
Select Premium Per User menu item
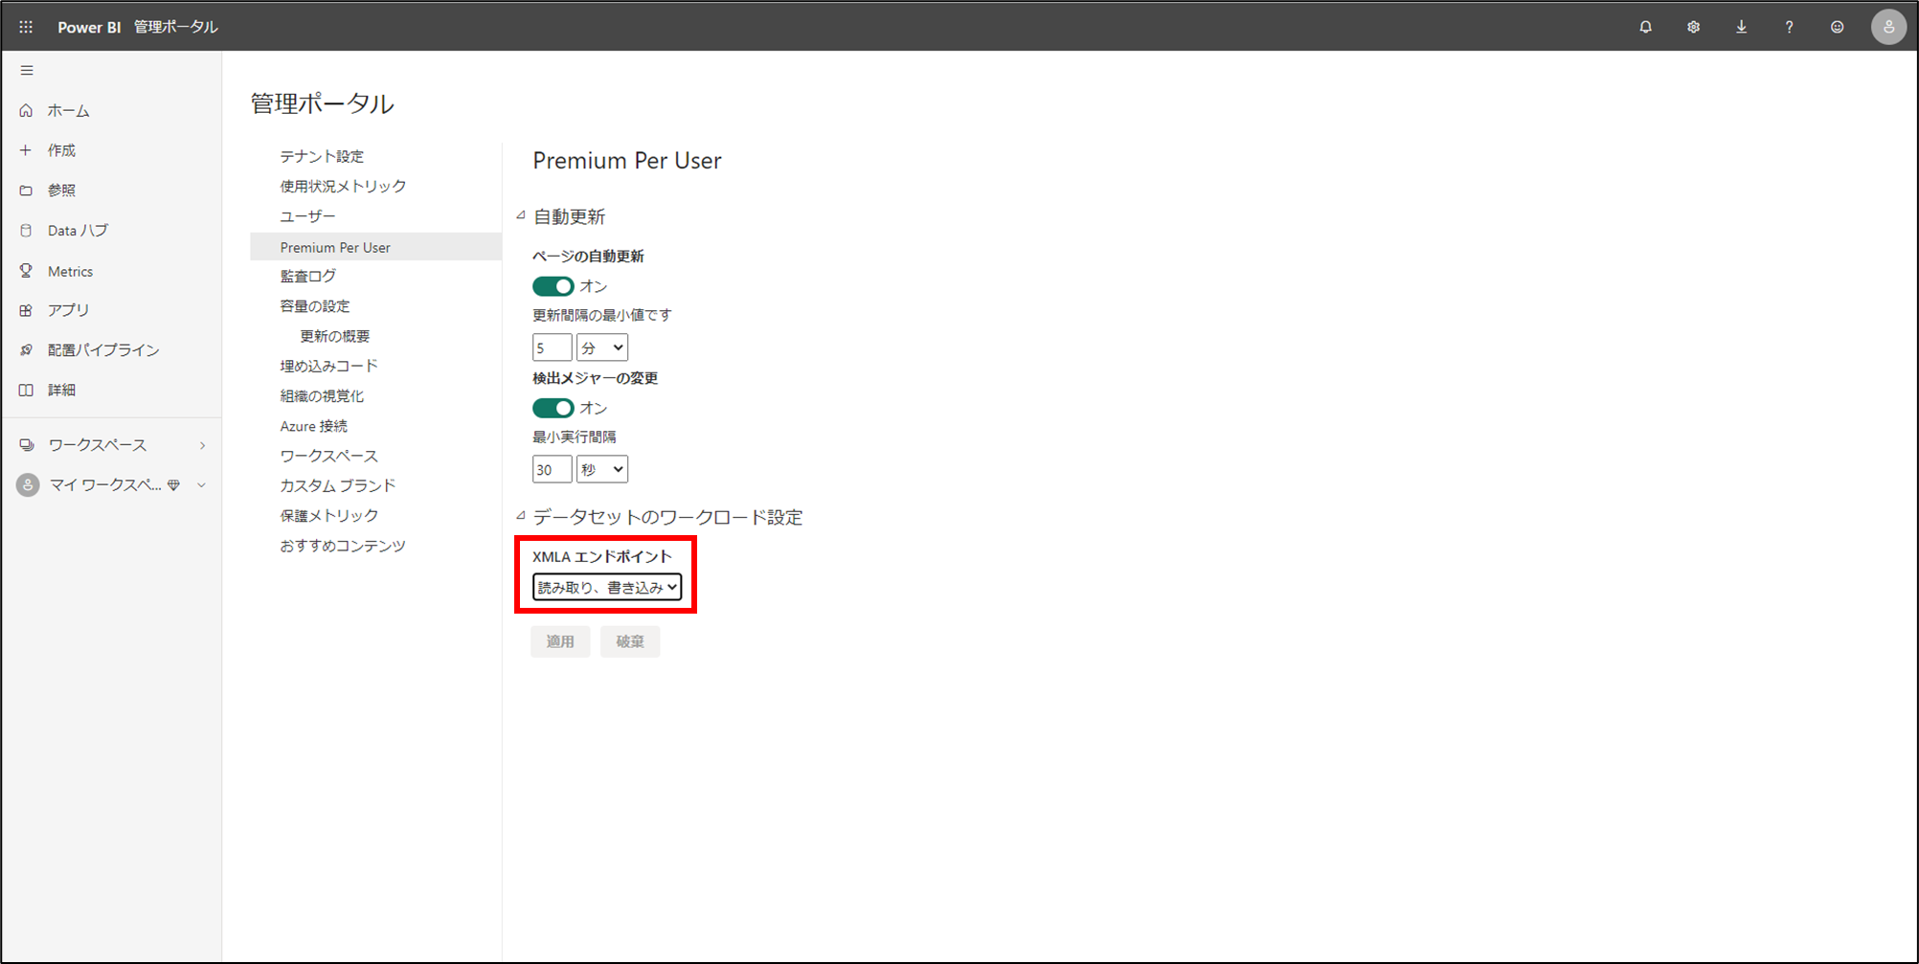(x=375, y=247)
